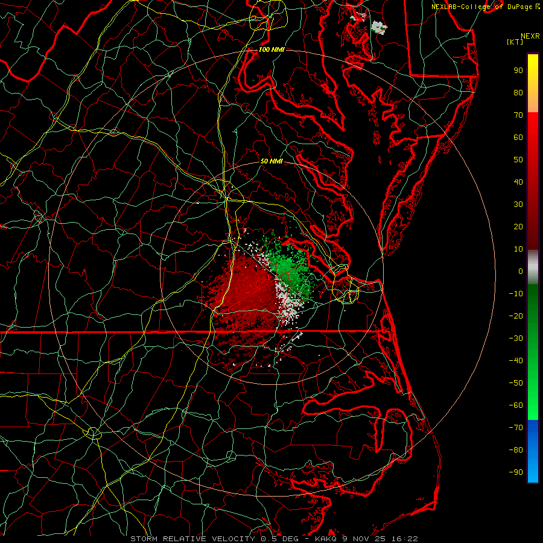The image size is (543, 543).
Task: Click the 0 value on the velocity scale
Action: pos(521,271)
